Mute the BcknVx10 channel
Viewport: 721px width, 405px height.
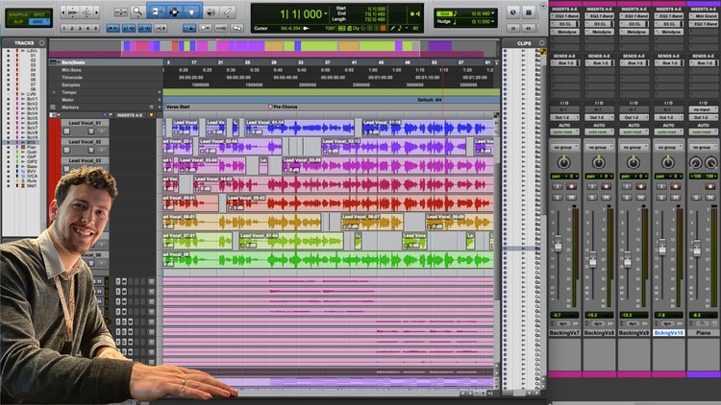tap(676, 197)
